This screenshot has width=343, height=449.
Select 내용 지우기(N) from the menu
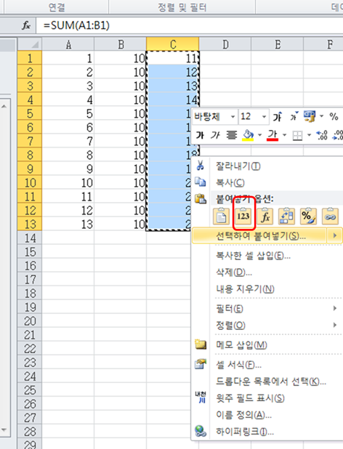coord(245,289)
